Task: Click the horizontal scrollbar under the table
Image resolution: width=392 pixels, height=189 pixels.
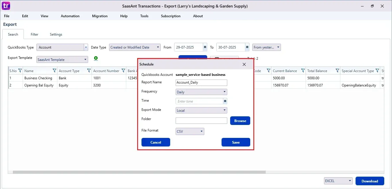Action: (x=139, y=172)
